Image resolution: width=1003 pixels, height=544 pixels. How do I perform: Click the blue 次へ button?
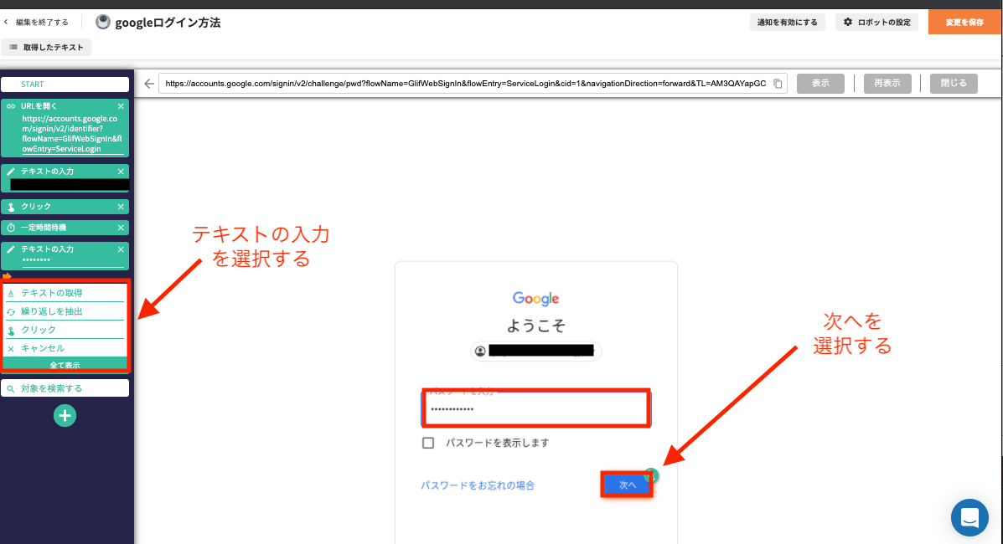(x=628, y=485)
